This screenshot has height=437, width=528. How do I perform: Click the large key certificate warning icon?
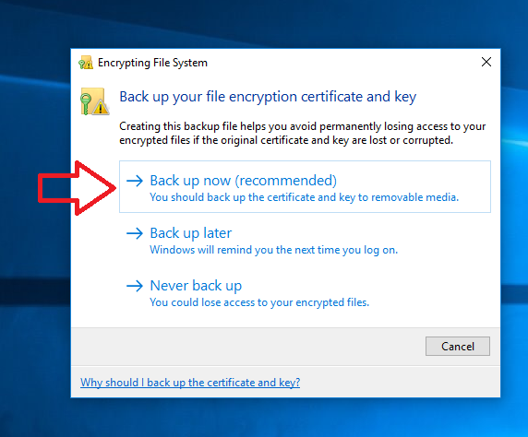tap(95, 101)
